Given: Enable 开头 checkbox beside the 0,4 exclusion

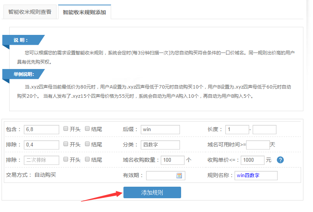Looking at the screenshot, I should tap(66, 144).
